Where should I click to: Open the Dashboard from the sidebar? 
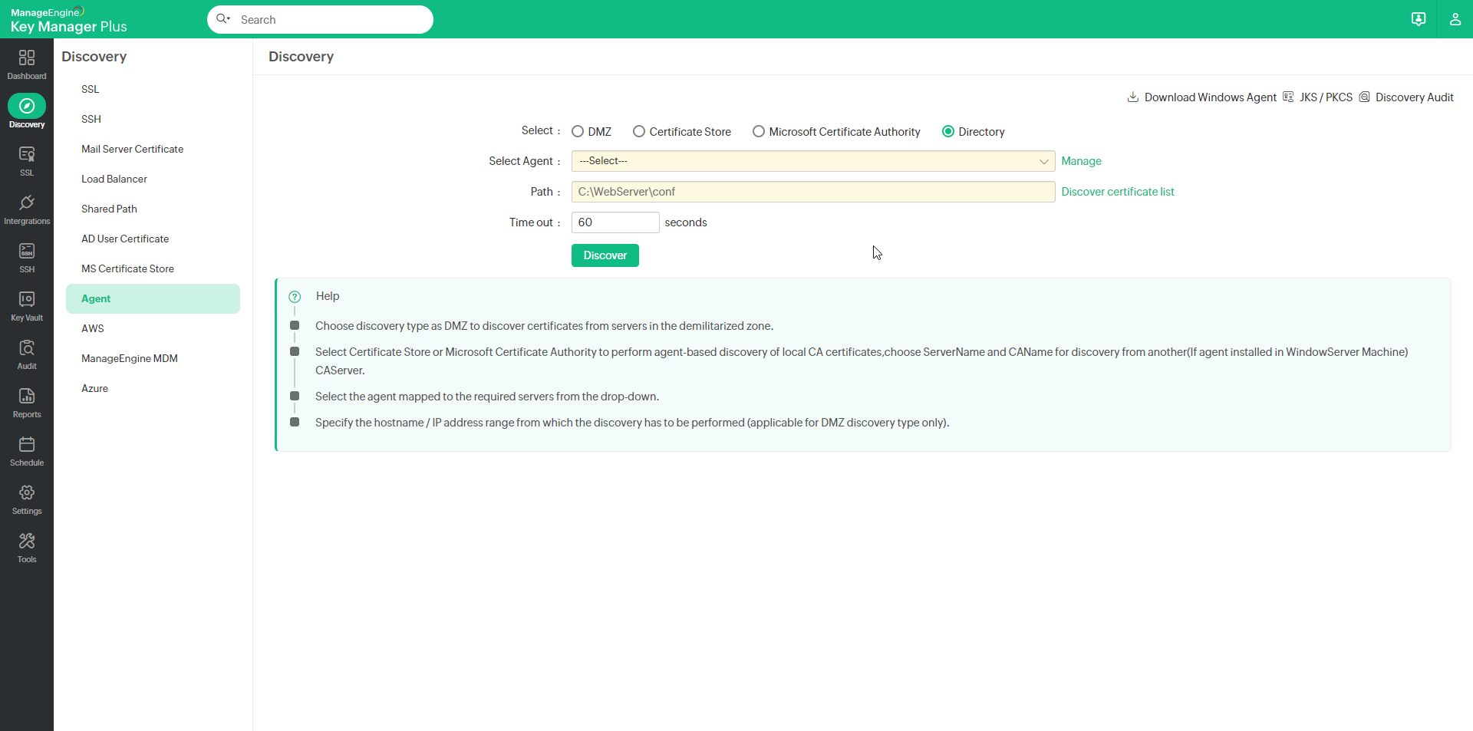click(x=26, y=63)
